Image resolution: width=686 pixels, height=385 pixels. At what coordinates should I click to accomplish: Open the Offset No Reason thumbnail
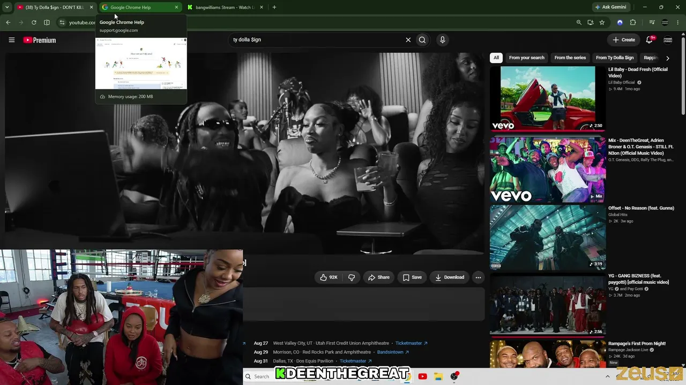coord(547,237)
